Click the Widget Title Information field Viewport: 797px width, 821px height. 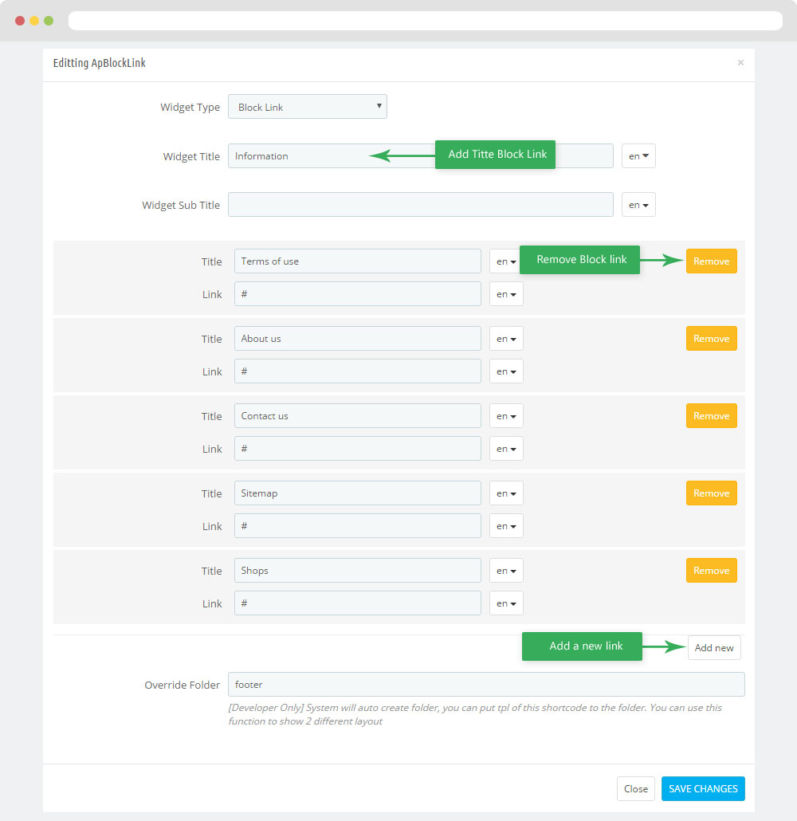click(421, 156)
